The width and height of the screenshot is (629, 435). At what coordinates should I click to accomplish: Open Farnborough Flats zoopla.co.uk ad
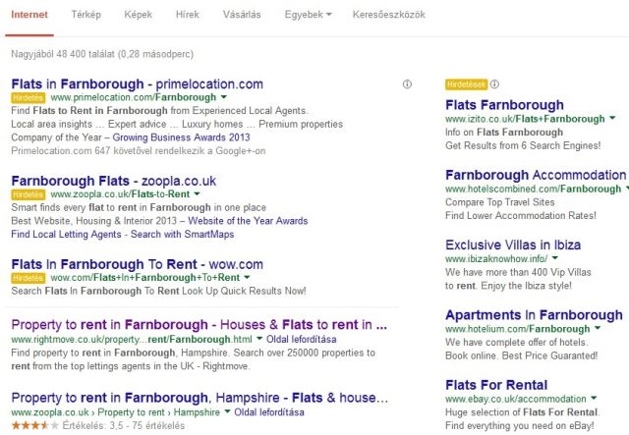click(114, 182)
